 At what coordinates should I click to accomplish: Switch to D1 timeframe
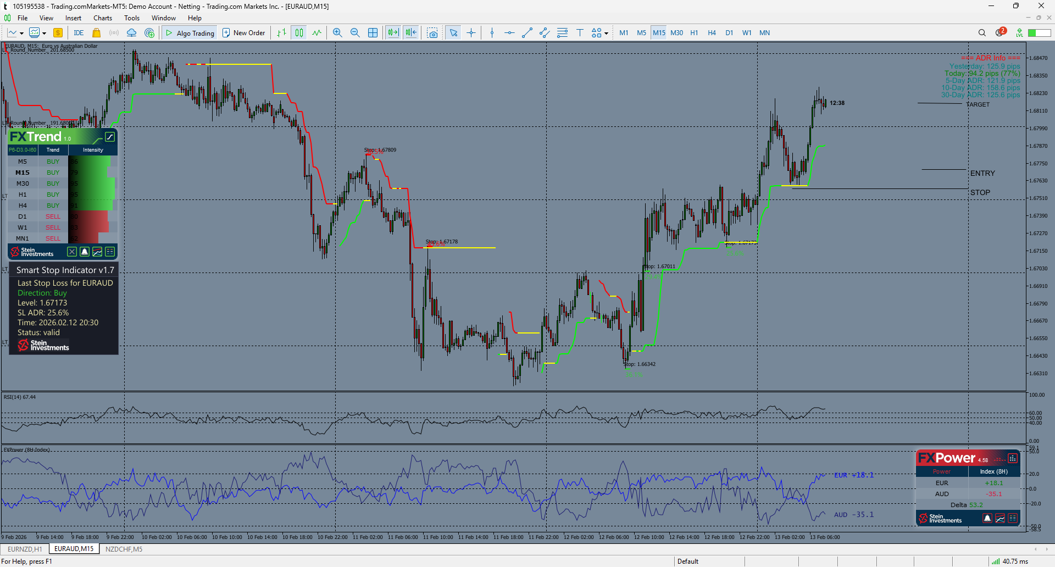click(729, 33)
